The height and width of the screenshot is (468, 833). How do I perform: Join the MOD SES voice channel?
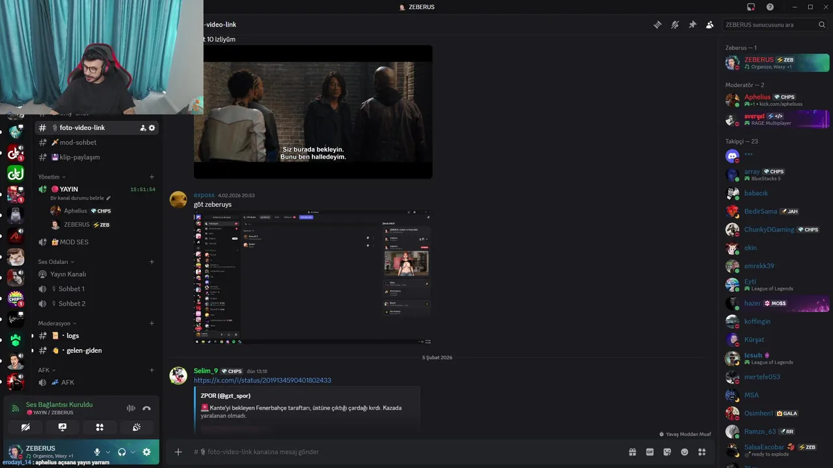(96, 242)
